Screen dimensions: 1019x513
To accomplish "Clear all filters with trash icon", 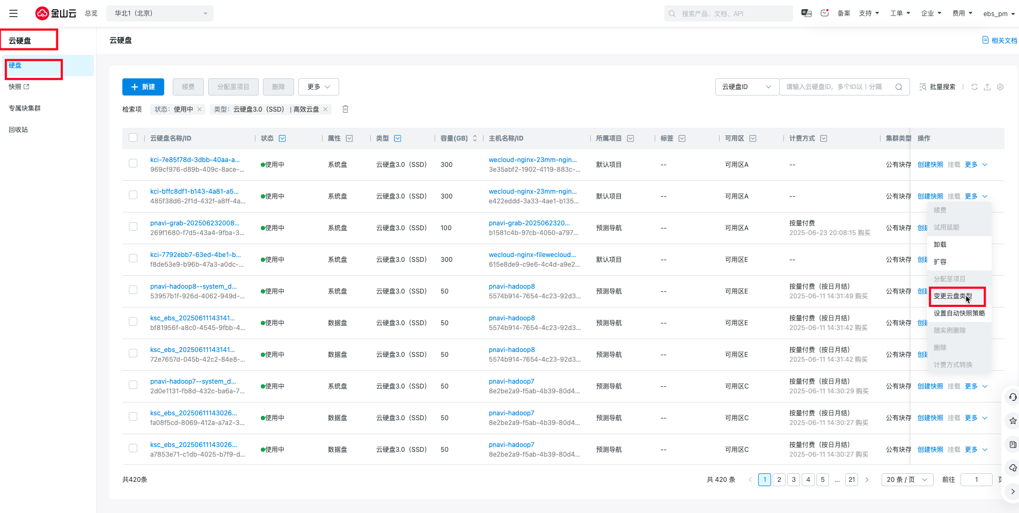I will click(x=346, y=109).
